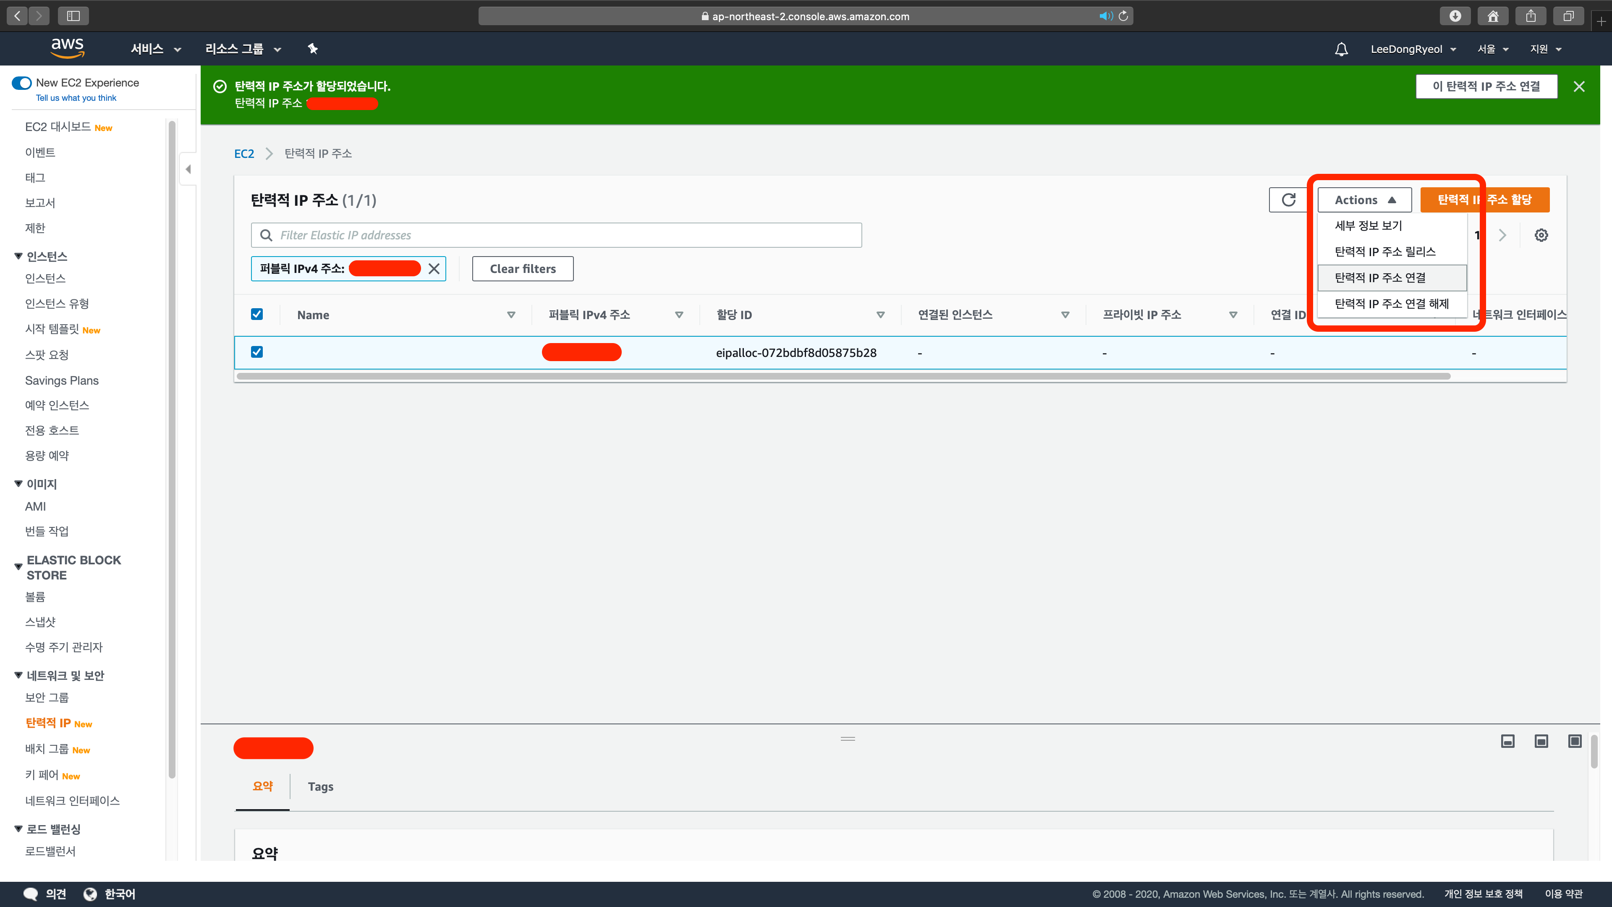Click the AWS logo home icon
1612x907 pixels.
[x=67, y=48]
